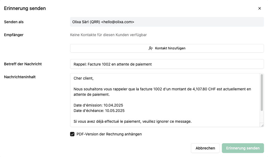Place cursor on the 'Cher client,' line

(84, 78)
